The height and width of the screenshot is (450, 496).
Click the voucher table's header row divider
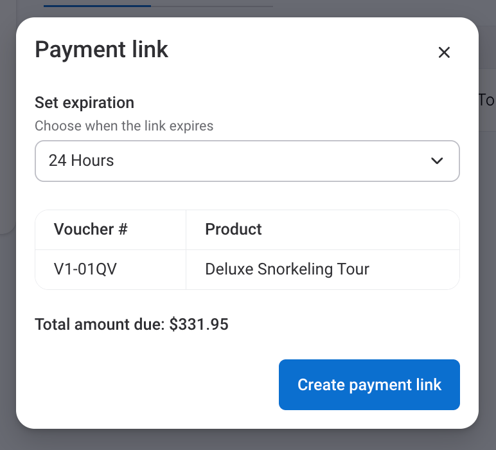[x=247, y=249]
